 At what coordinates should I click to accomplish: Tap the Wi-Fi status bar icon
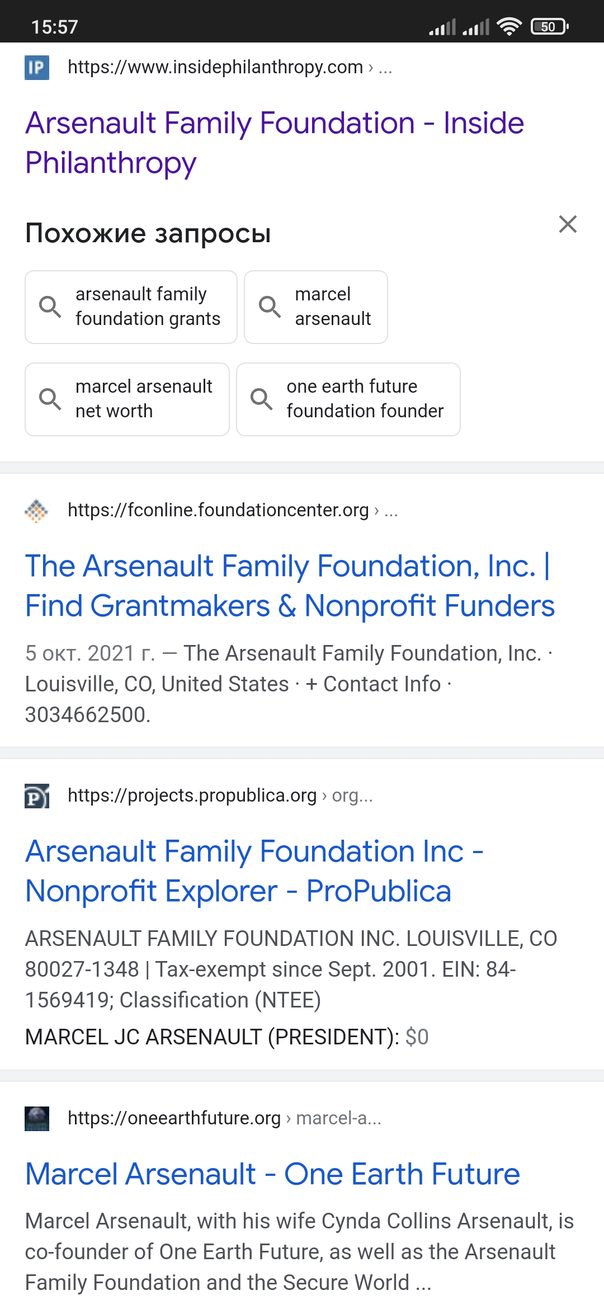509,26
